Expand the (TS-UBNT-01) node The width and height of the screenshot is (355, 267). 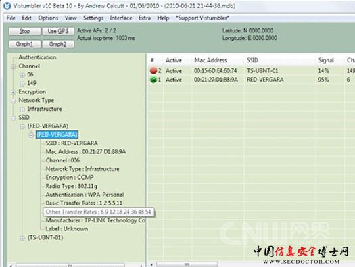coord(22,238)
